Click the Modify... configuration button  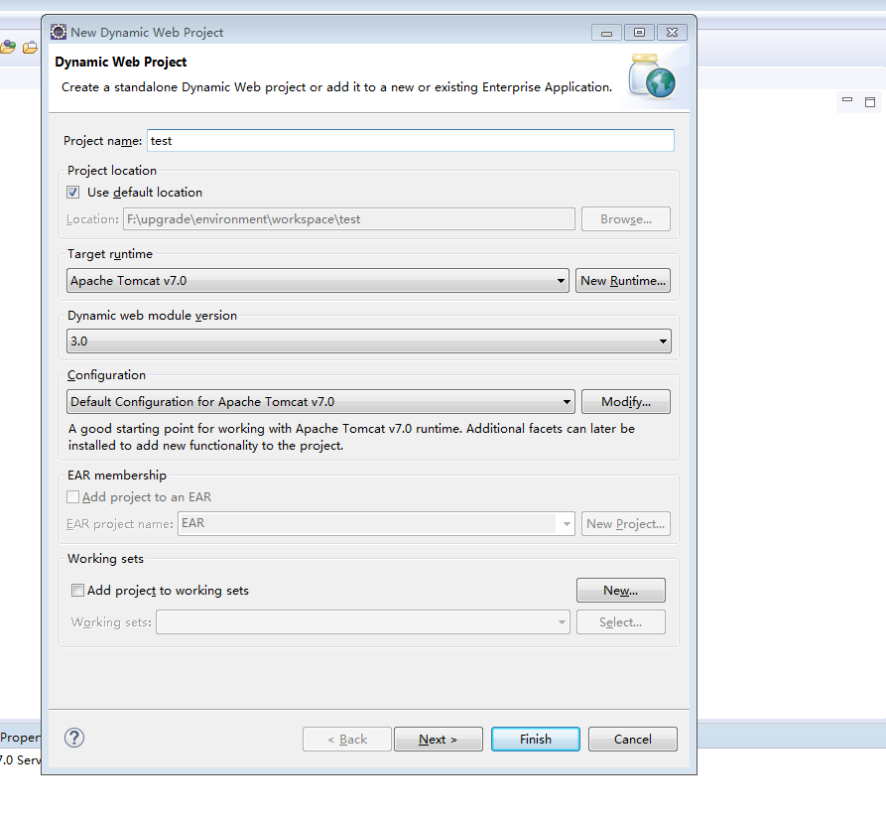pos(625,401)
